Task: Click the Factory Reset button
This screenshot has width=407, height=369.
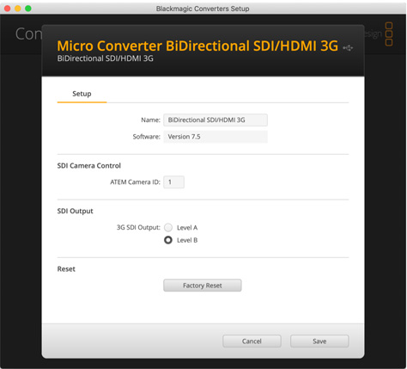Action: [x=203, y=286]
